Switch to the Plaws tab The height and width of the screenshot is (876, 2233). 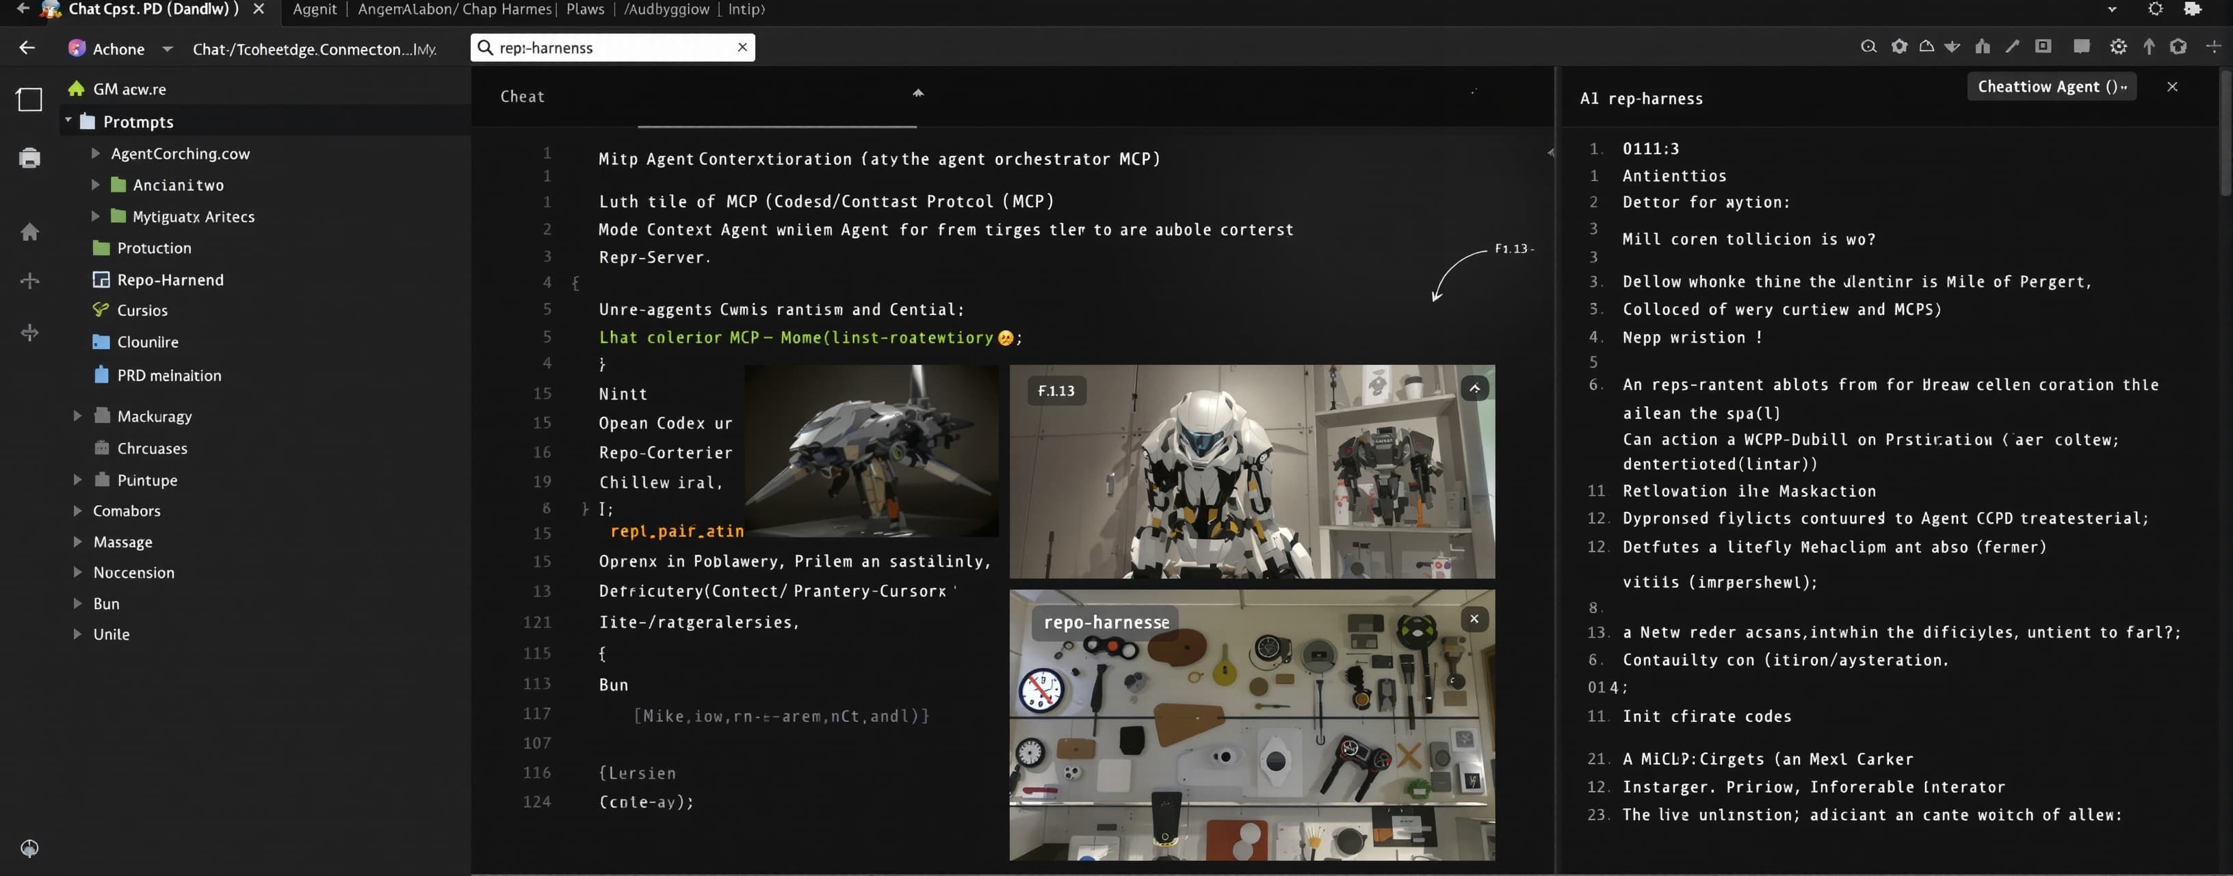point(585,10)
